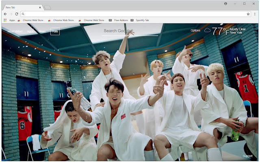Open the second Chrome Web Store bookmark

61,20
